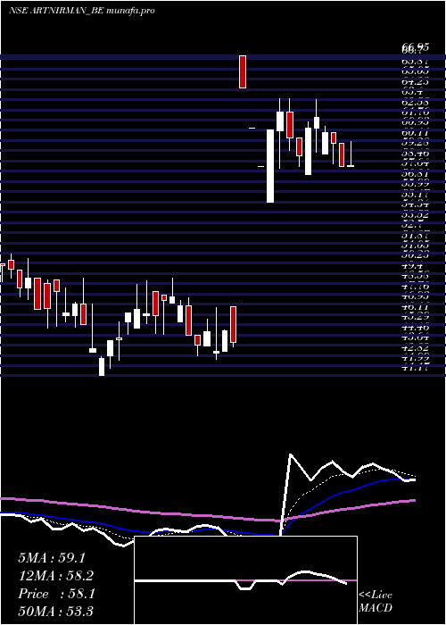
Task: Click the 66.95 top price label
Action: tap(416, 48)
